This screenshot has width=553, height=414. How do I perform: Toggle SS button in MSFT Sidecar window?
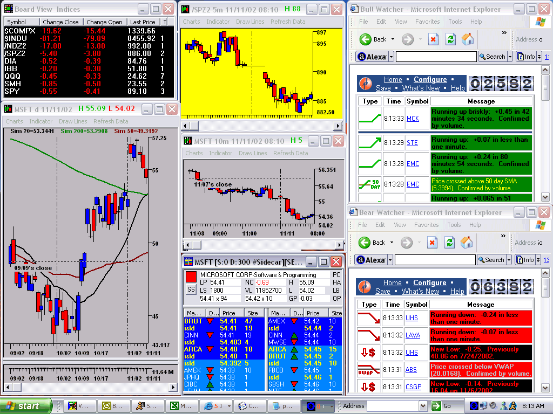click(191, 289)
